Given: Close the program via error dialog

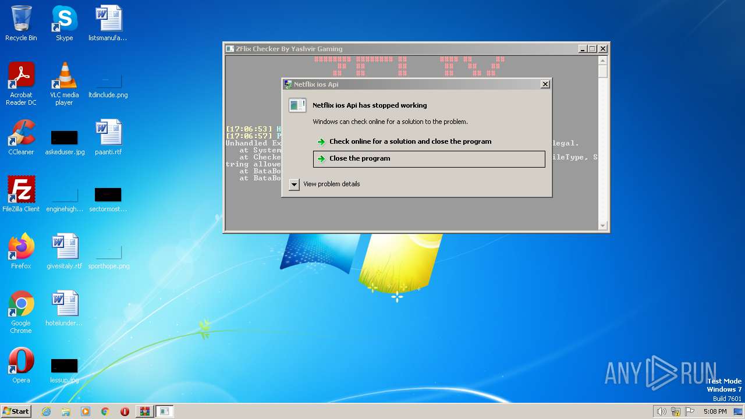Looking at the screenshot, I should 429,159.
